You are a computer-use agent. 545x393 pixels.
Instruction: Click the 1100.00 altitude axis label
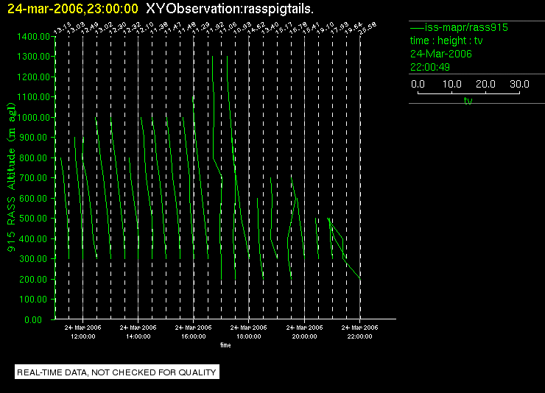(33, 96)
